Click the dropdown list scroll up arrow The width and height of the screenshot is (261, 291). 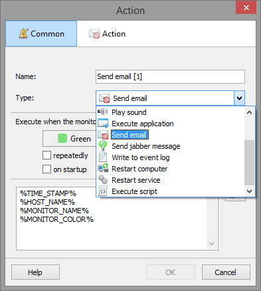249,112
